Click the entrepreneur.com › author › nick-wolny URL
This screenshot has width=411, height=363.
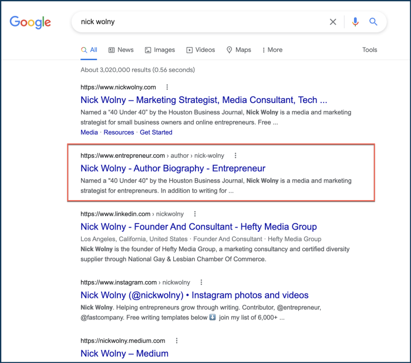tap(152, 156)
